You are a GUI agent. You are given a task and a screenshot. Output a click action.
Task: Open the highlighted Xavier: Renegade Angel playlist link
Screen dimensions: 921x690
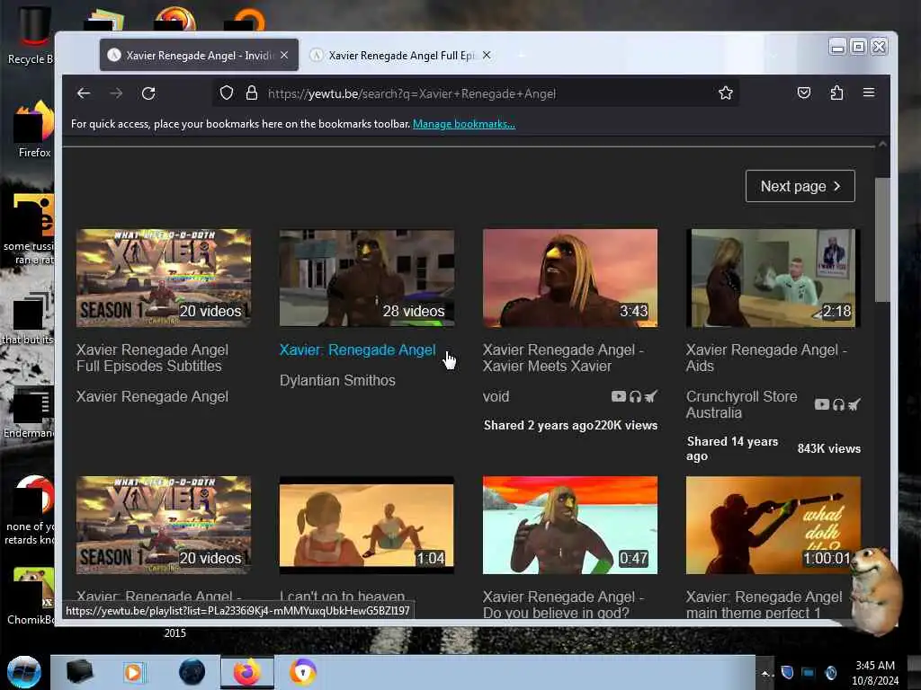pyautogui.click(x=358, y=349)
